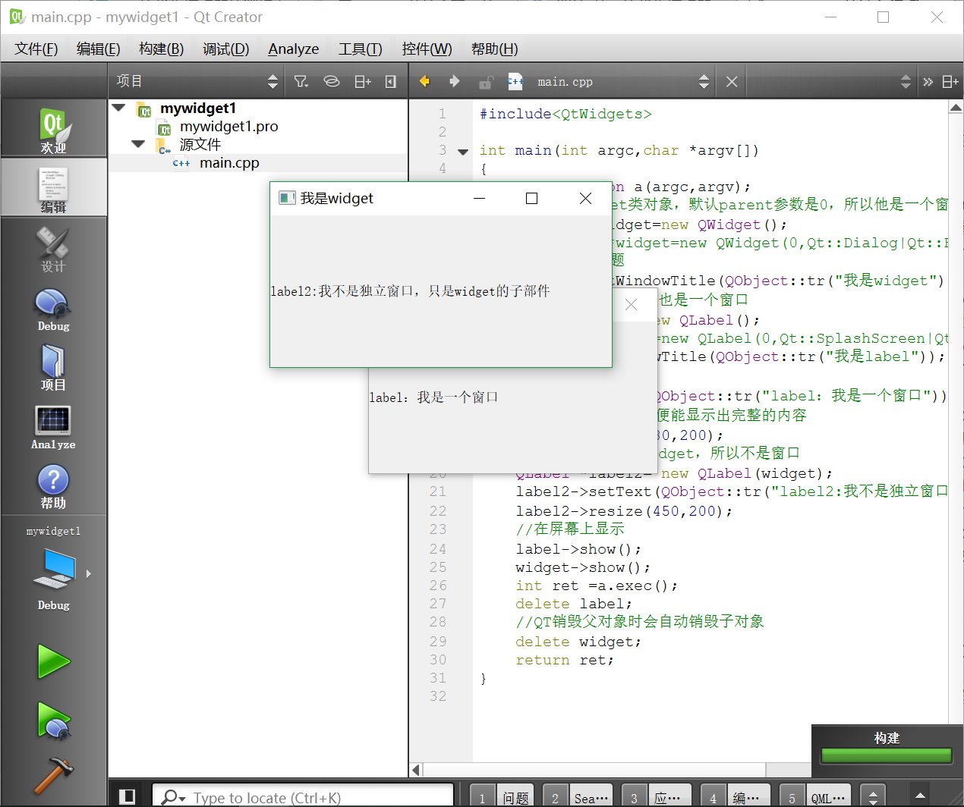
Task: Click 'label: 我是一个窗口' text
Action: [433, 397]
